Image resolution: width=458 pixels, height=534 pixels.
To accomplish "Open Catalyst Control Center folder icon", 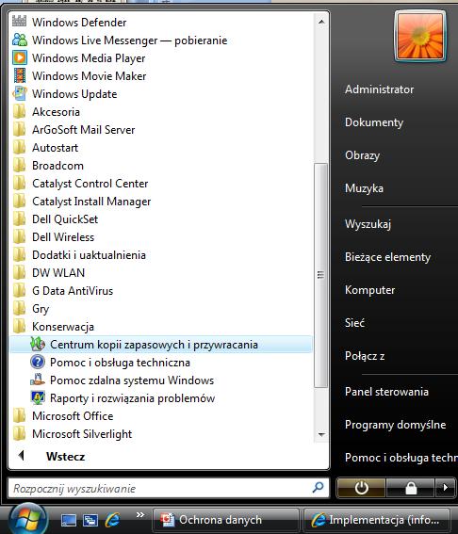I will coord(19,183).
